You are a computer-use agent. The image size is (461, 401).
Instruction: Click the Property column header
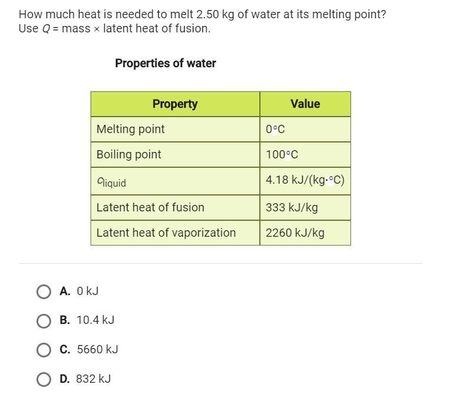(x=175, y=104)
